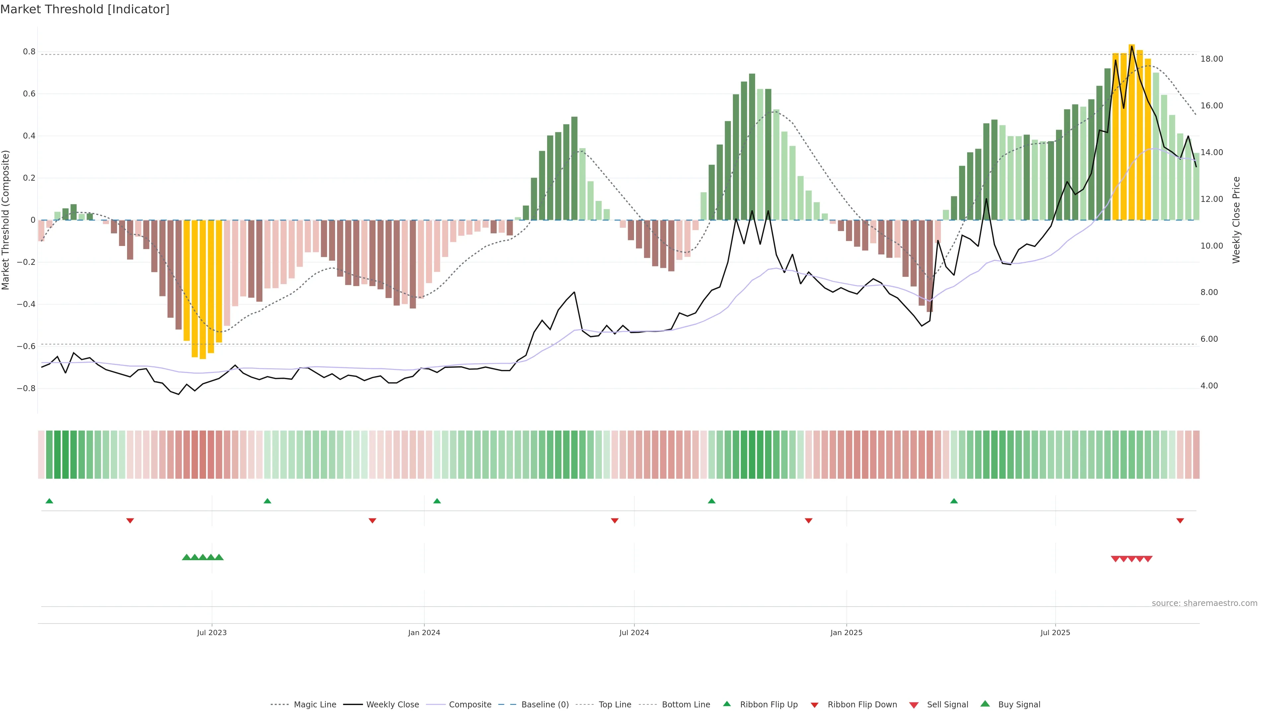1274x716 pixels.
Task: Toggle the Baseline (0) legend entry
Action: click(x=545, y=705)
